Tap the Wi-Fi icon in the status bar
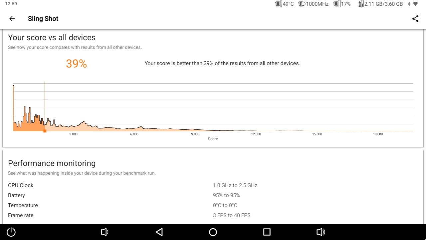The image size is (426, 240). [x=415, y=4]
